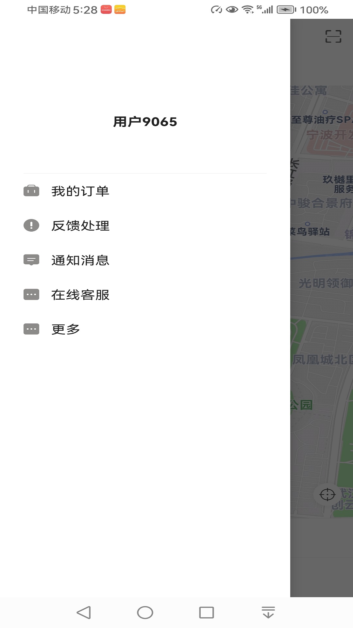353x628 pixels.
Task: Tap the briefcase icon beside 我的订单
Action: (x=31, y=191)
